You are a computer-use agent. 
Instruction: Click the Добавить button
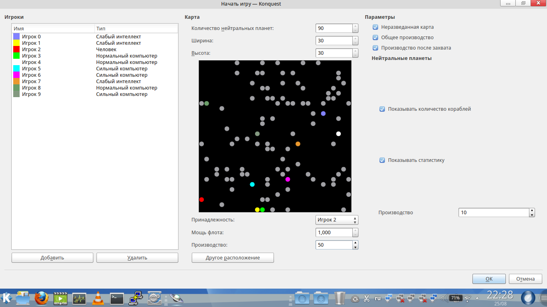point(52,257)
